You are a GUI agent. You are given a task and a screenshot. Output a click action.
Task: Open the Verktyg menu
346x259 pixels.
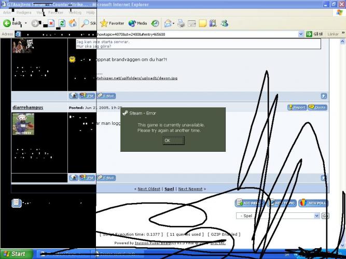75,12
